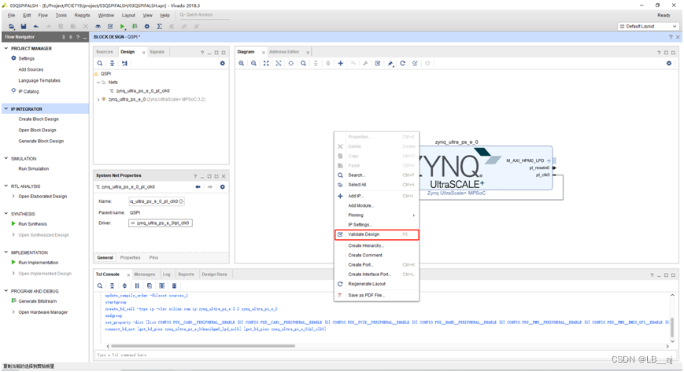Viewport: 684px width, 372px height.
Task: Click the green Run arrow in main toolbar
Action: (x=123, y=27)
